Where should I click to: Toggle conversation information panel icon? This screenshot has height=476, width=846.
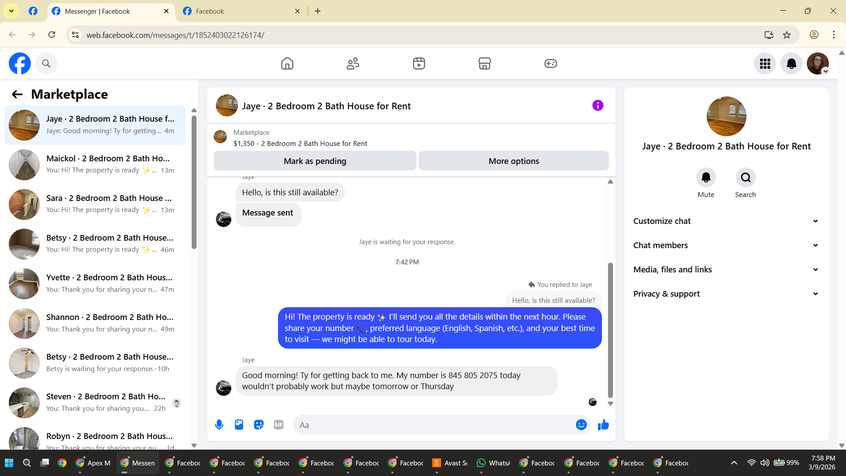tap(597, 105)
